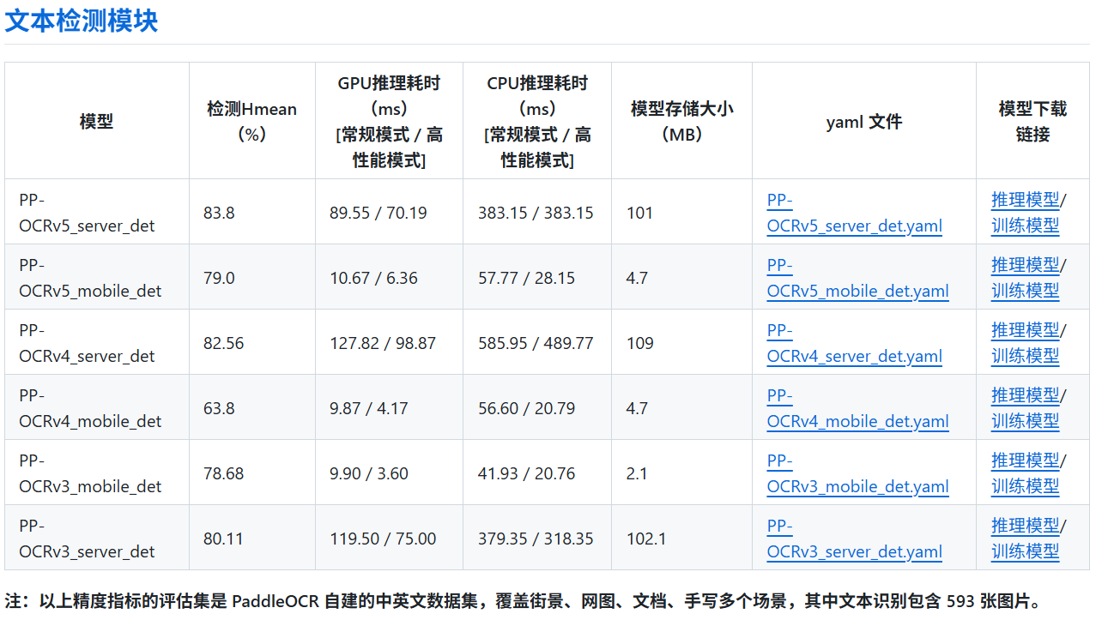Click model size value 2.1

637,473
